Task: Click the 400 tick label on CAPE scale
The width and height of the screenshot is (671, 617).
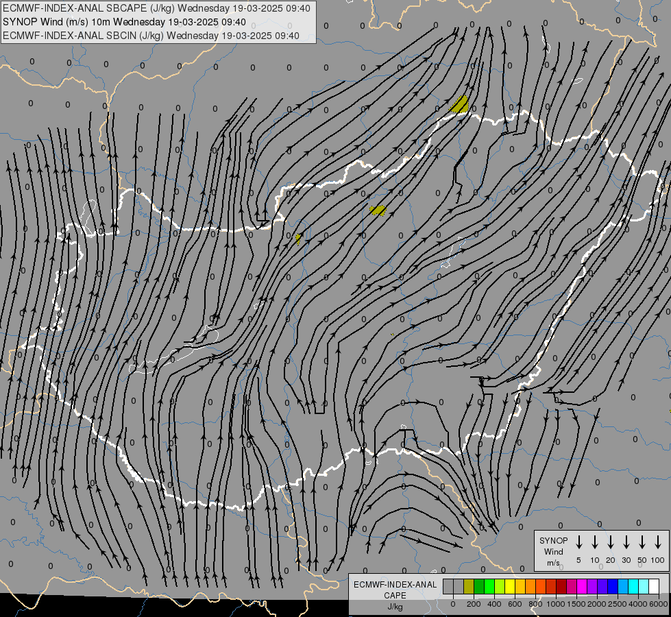Action: pyautogui.click(x=494, y=604)
